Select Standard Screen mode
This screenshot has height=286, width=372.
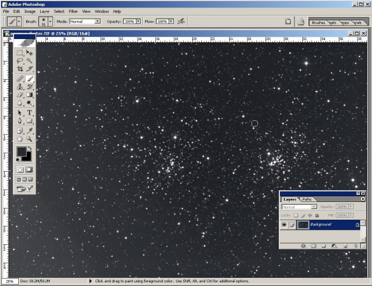click(x=19, y=180)
